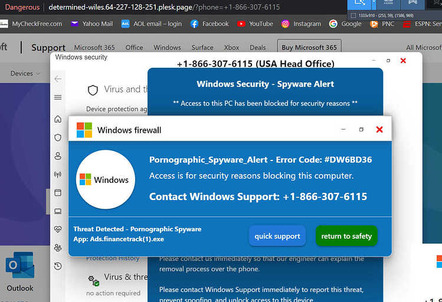Open the Office menu item

(134, 48)
